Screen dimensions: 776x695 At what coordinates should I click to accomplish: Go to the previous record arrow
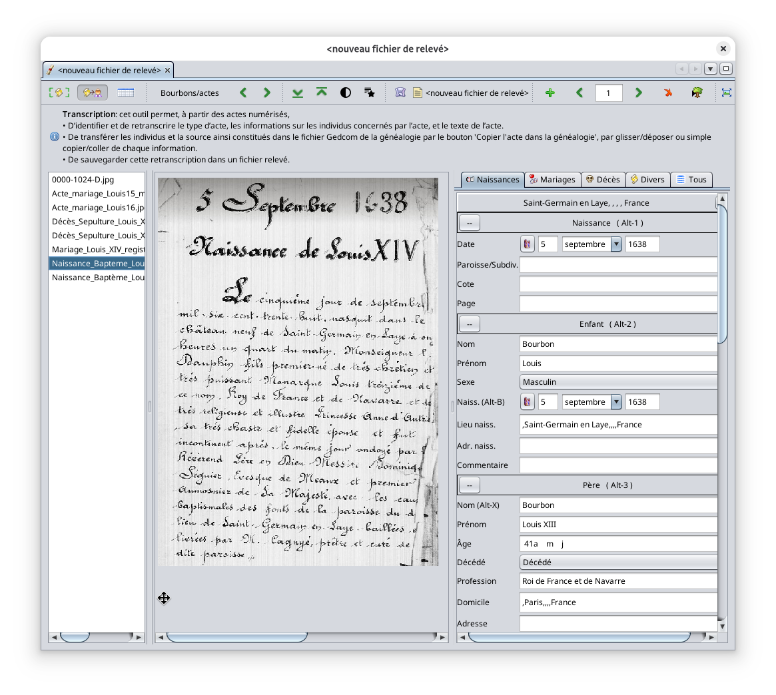tap(580, 93)
